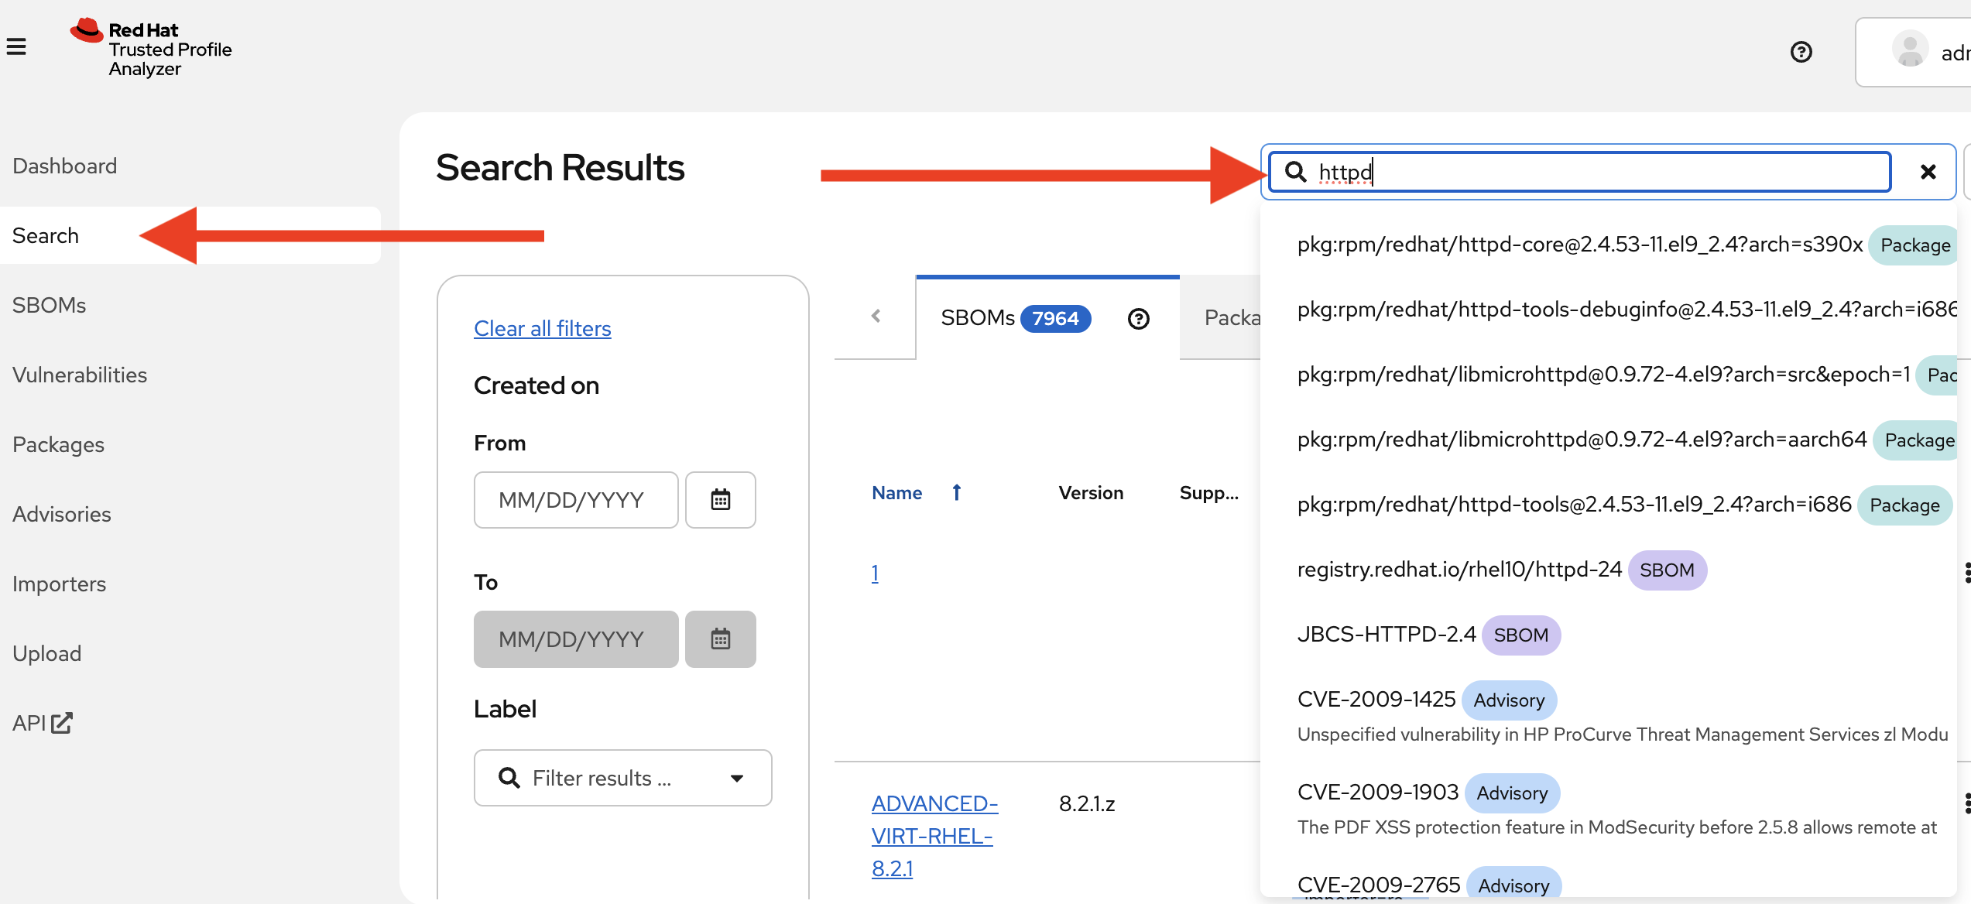Screen dimensions: 1971x904
Task: Sort by Name column arrow
Action: (957, 492)
